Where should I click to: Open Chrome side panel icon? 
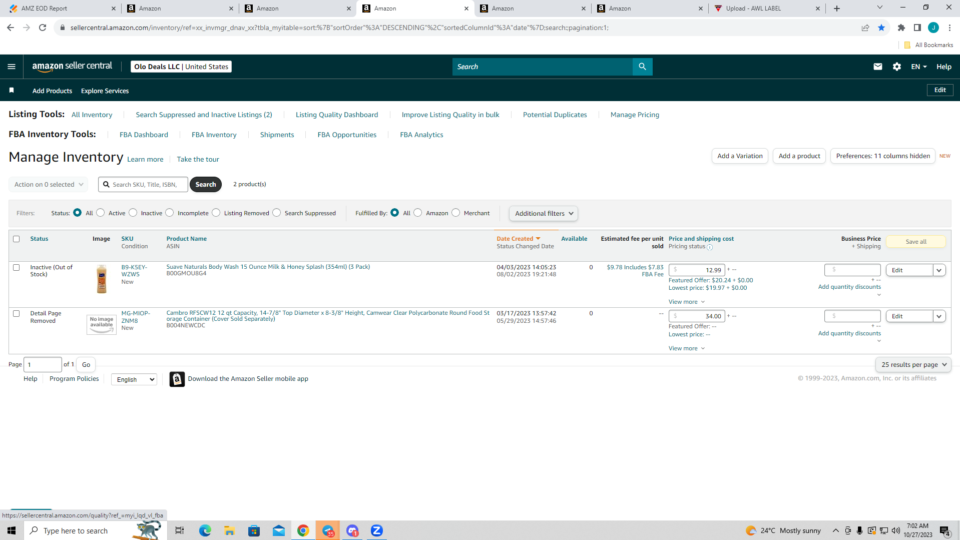(x=917, y=28)
